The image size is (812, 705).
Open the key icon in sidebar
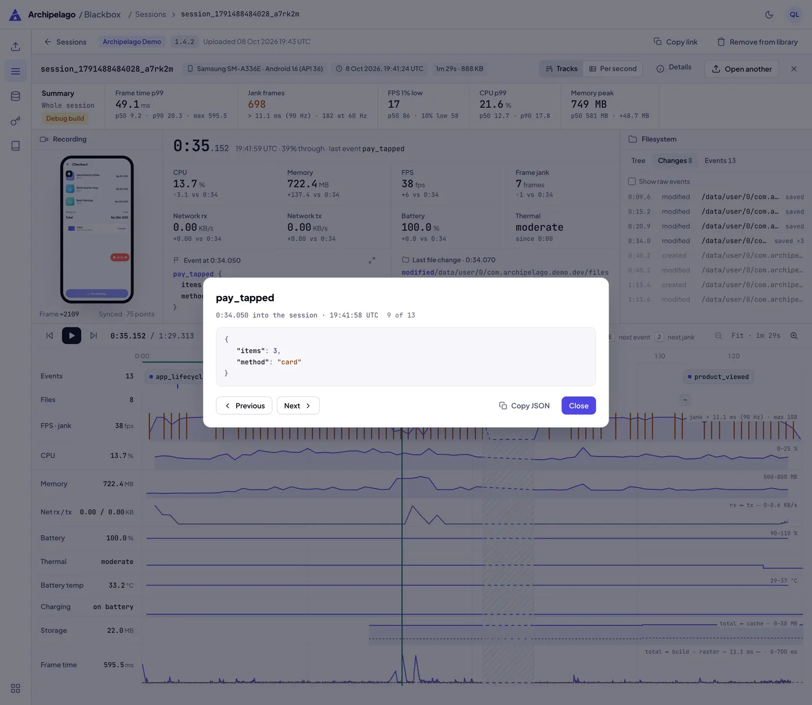16,121
